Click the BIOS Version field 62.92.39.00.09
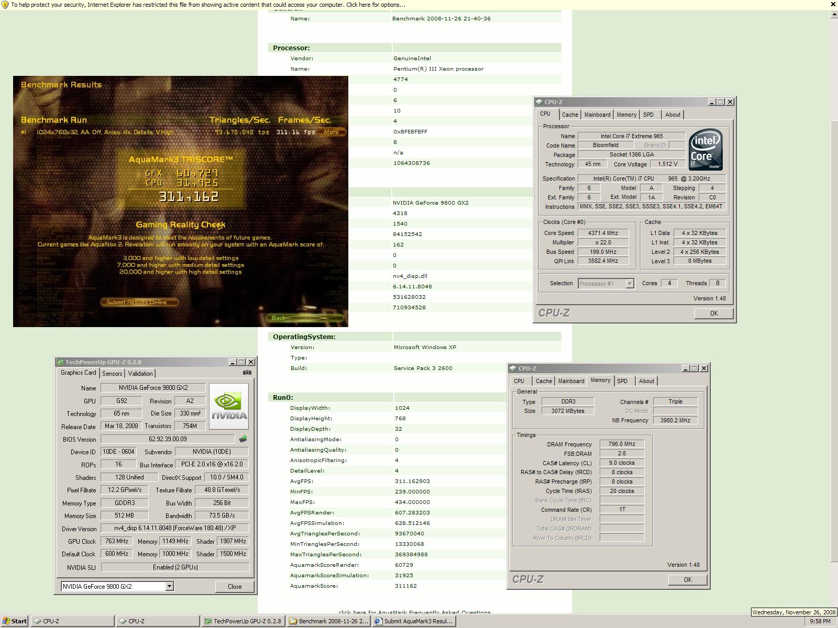838x628 pixels. tap(168, 439)
